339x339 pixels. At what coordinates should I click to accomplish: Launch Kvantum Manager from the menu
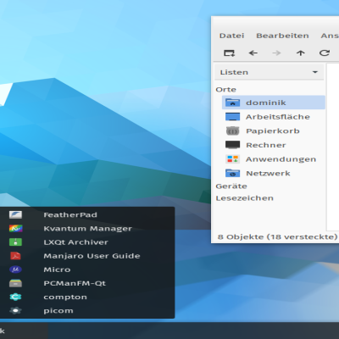click(x=87, y=228)
